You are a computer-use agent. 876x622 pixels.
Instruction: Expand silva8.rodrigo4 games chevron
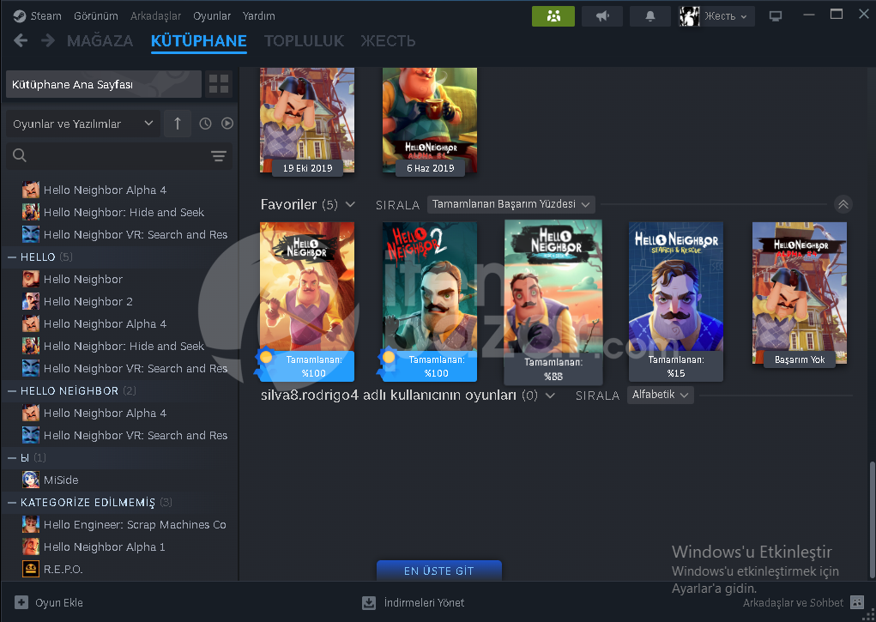550,396
